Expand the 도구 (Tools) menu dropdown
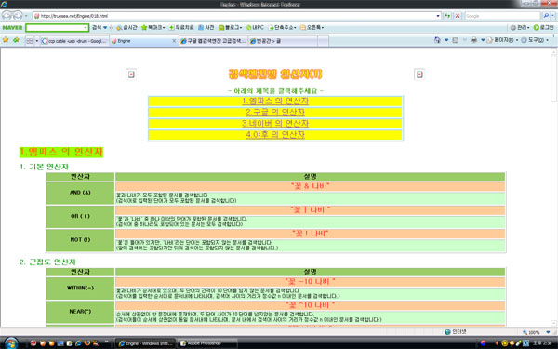Image resolution: width=558 pixels, height=349 pixels. (535, 40)
